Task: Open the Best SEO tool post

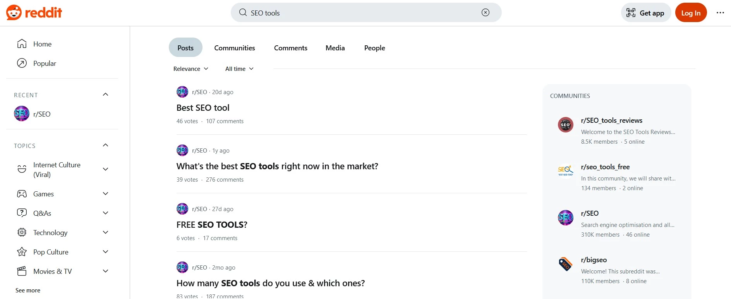Action: tap(203, 108)
